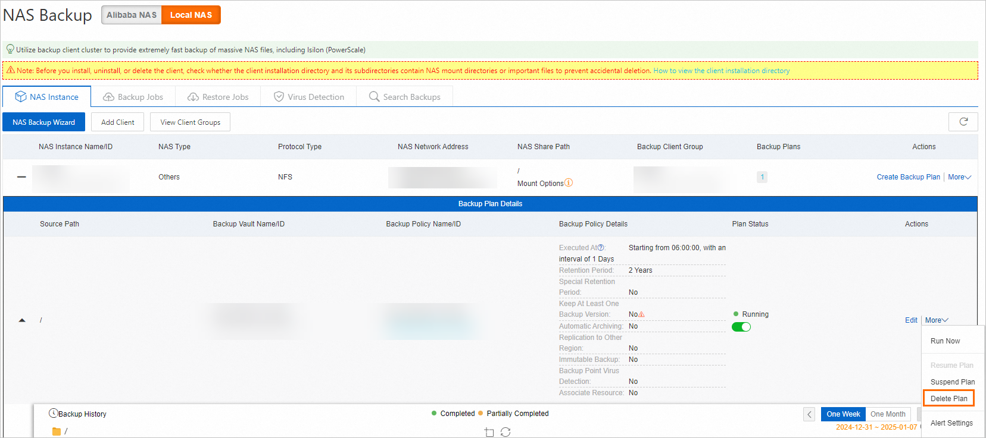Click the circular refresh icon below the legend
Viewport: 986px width, 438px height.
[506, 432]
